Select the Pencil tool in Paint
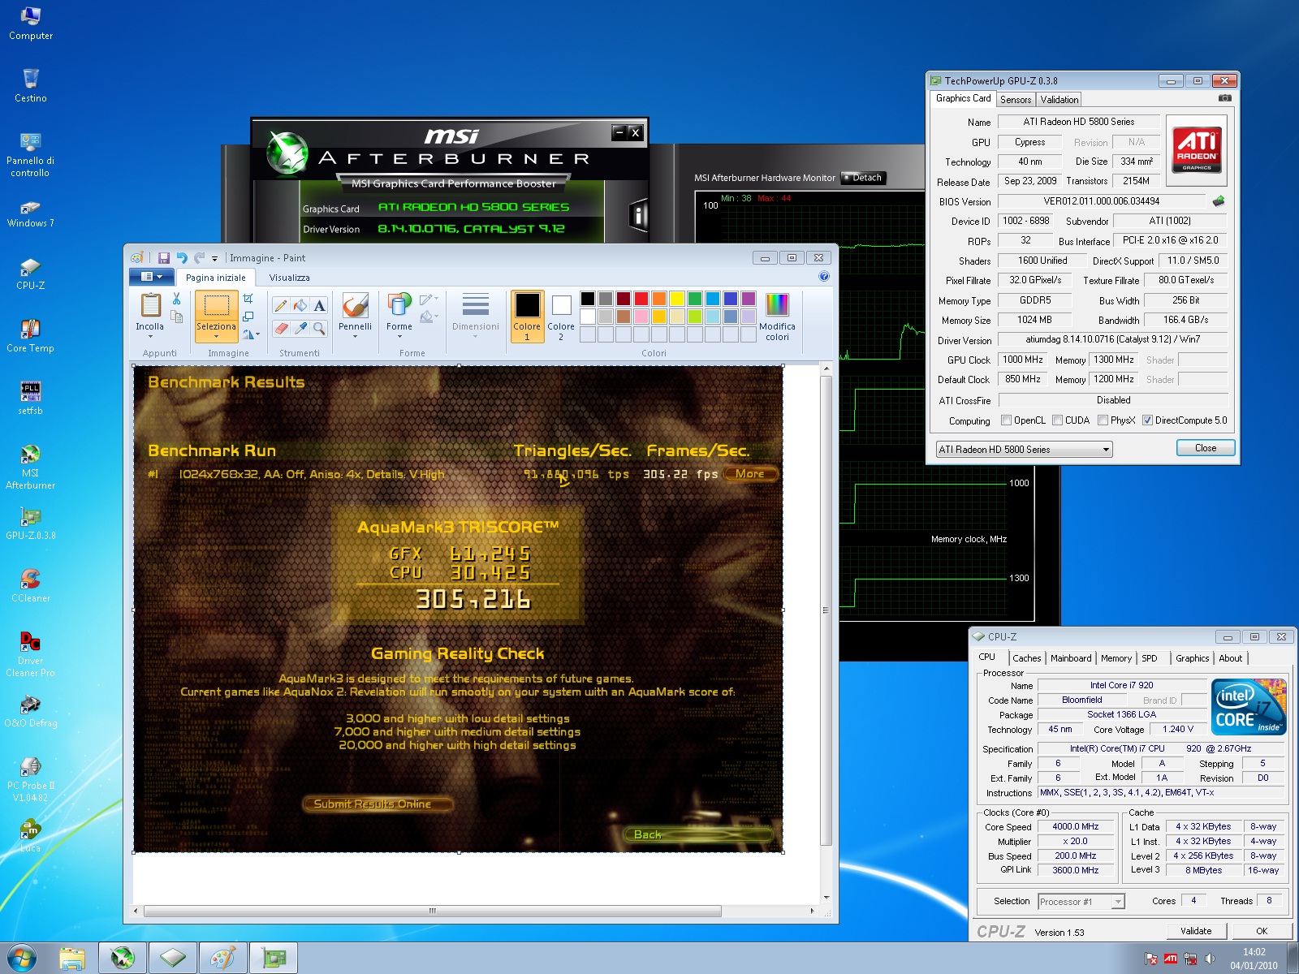This screenshot has height=974, width=1299. [281, 305]
